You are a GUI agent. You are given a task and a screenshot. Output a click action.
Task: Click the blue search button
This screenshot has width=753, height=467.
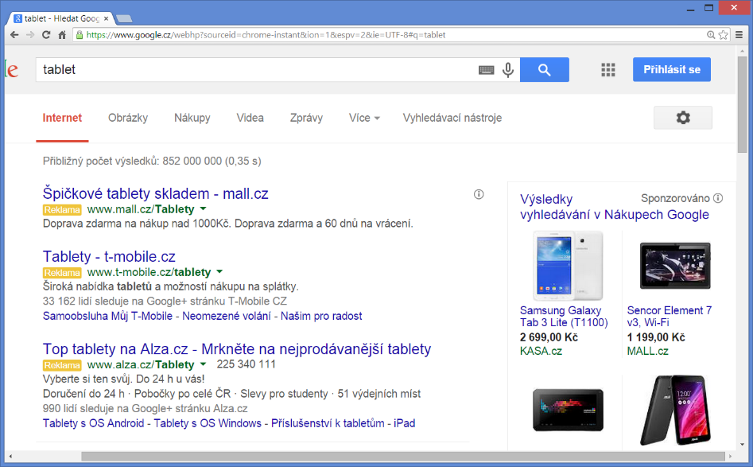click(544, 70)
